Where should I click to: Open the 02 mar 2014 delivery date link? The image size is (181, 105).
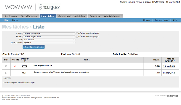click(169, 73)
